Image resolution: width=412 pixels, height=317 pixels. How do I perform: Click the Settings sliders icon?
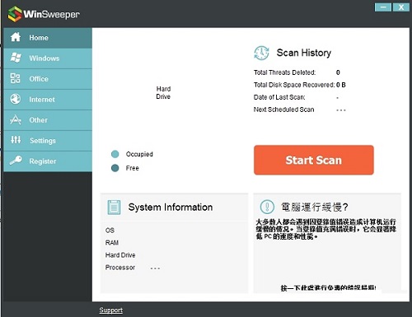[x=16, y=140]
